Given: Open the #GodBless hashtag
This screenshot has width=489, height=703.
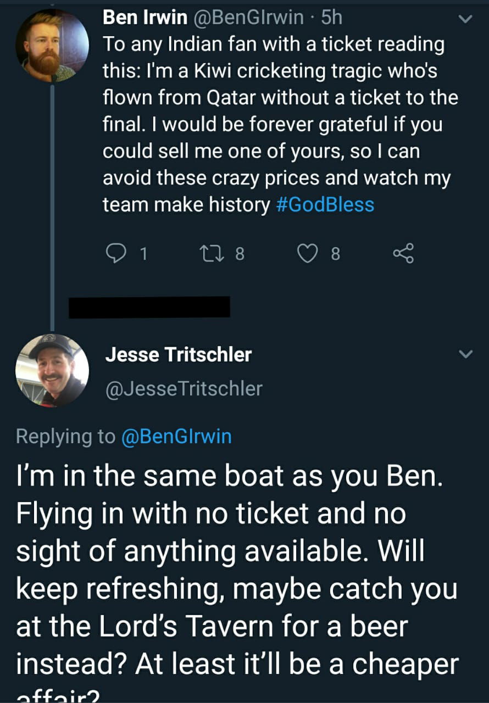Looking at the screenshot, I should click(x=323, y=205).
